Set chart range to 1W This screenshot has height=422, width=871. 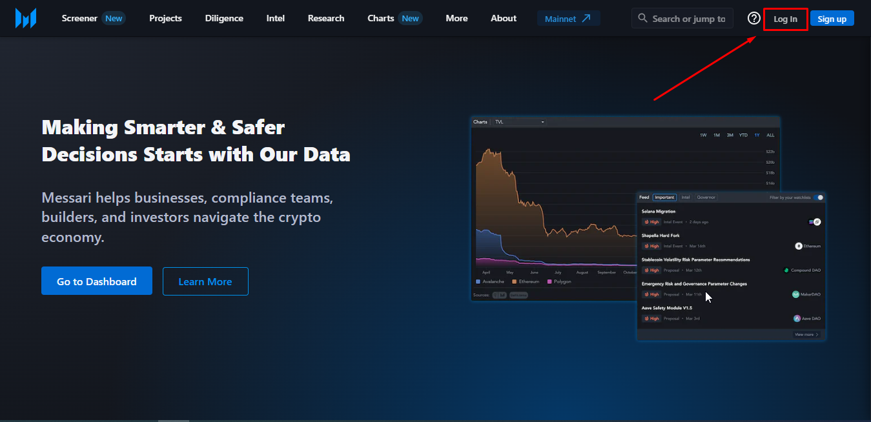click(x=703, y=136)
